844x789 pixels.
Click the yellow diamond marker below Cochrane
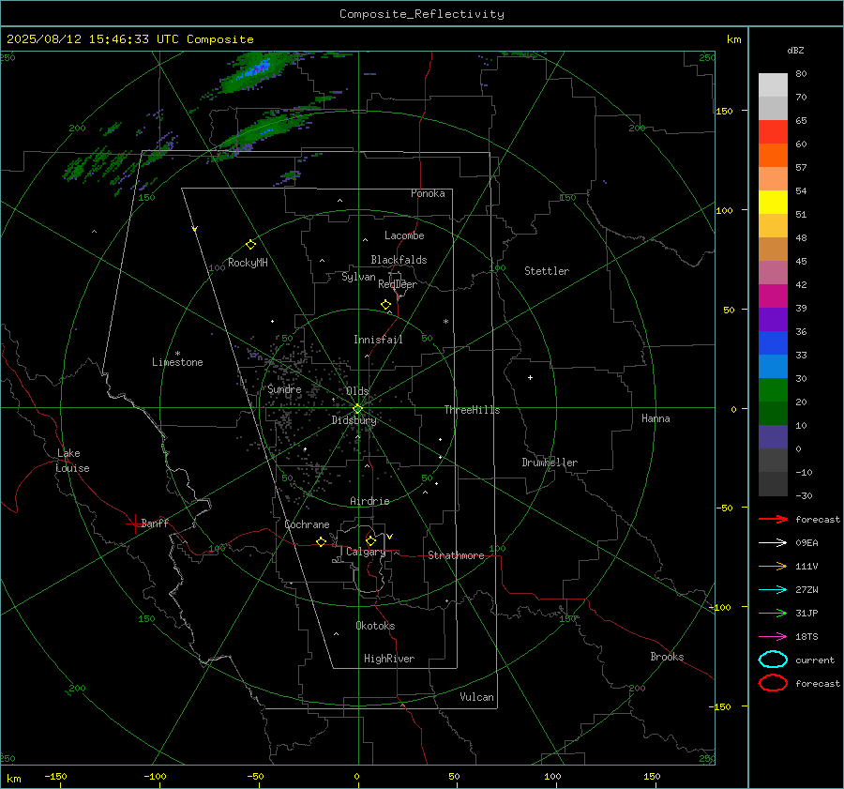pos(322,541)
